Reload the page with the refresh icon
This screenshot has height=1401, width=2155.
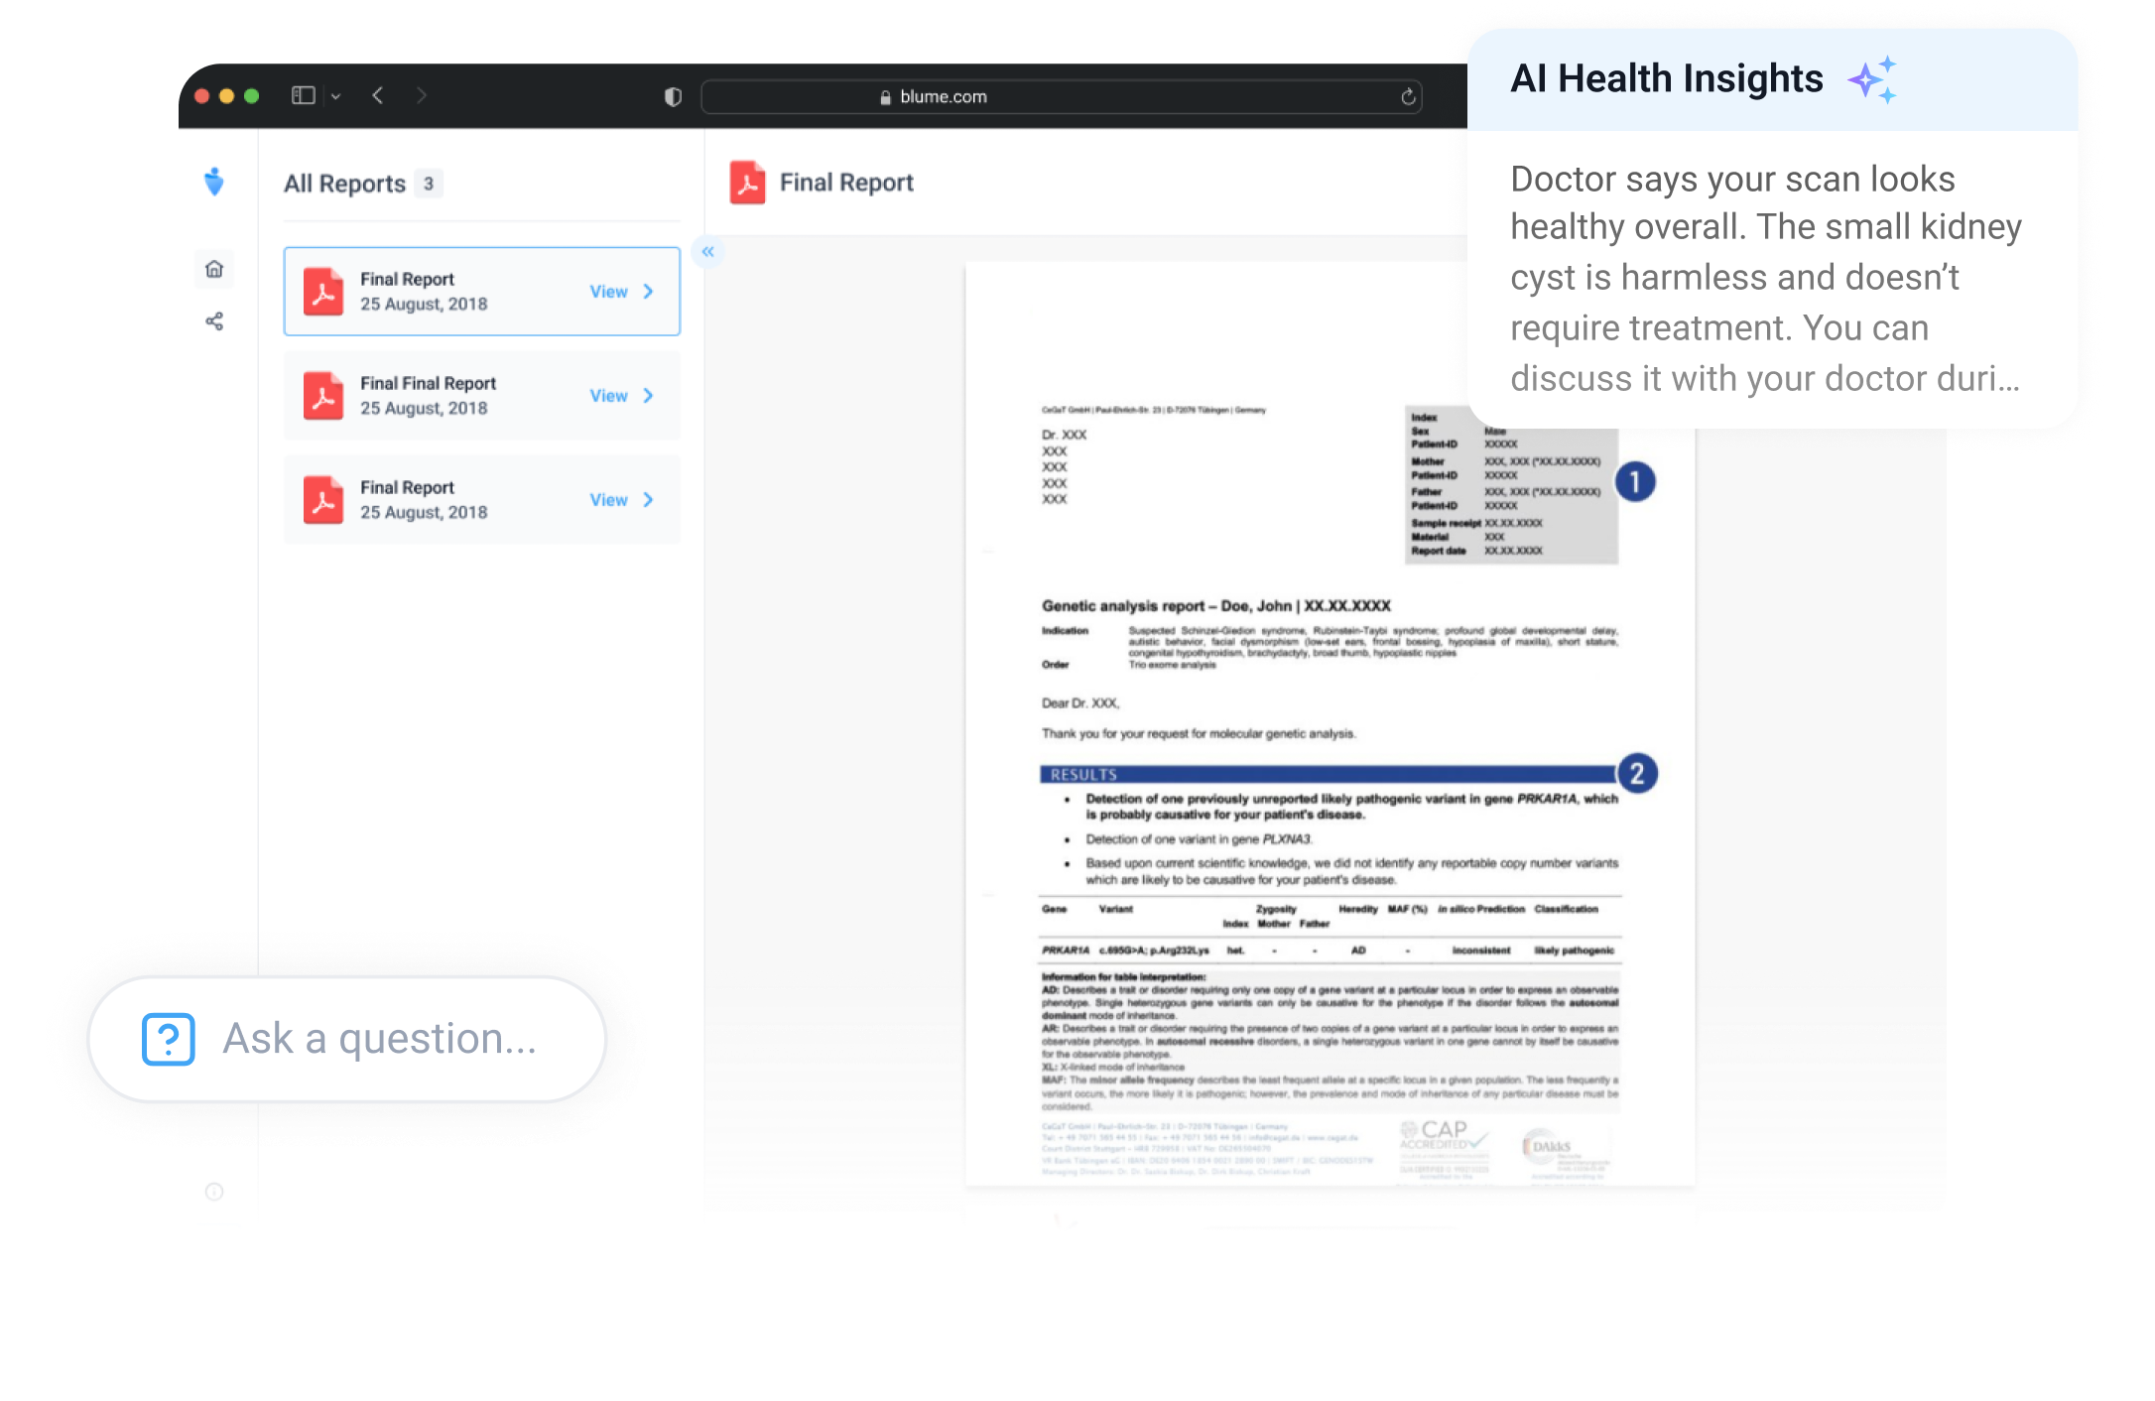[1408, 96]
